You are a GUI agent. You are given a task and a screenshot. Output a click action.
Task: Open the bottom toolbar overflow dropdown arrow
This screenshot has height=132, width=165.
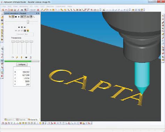point(92,123)
